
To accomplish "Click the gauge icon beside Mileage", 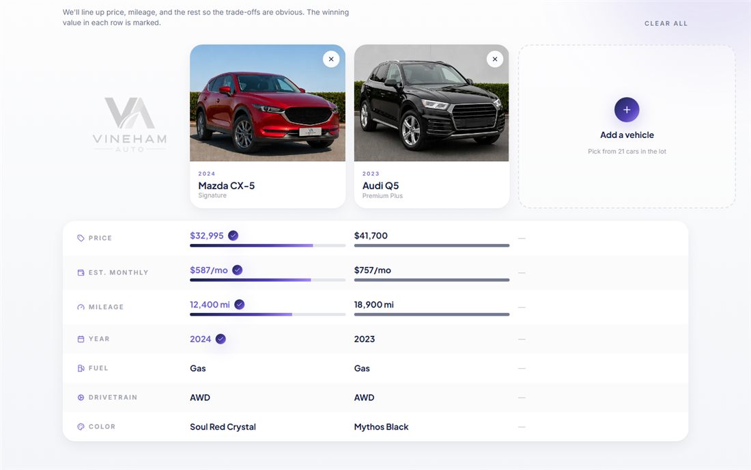I will click(81, 307).
